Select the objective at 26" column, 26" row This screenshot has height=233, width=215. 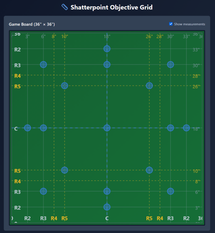(x=149, y=86)
